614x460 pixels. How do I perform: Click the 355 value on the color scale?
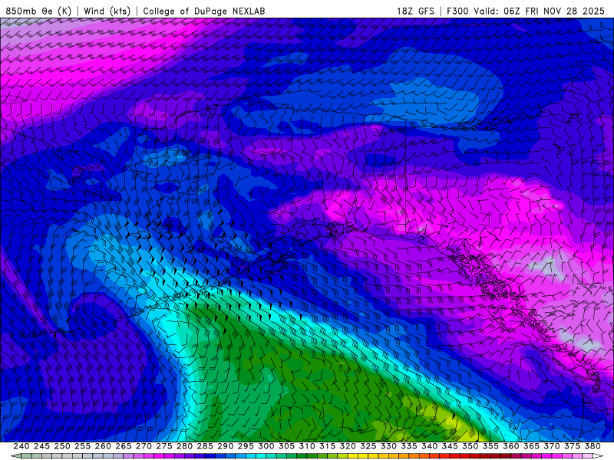tap(490, 446)
